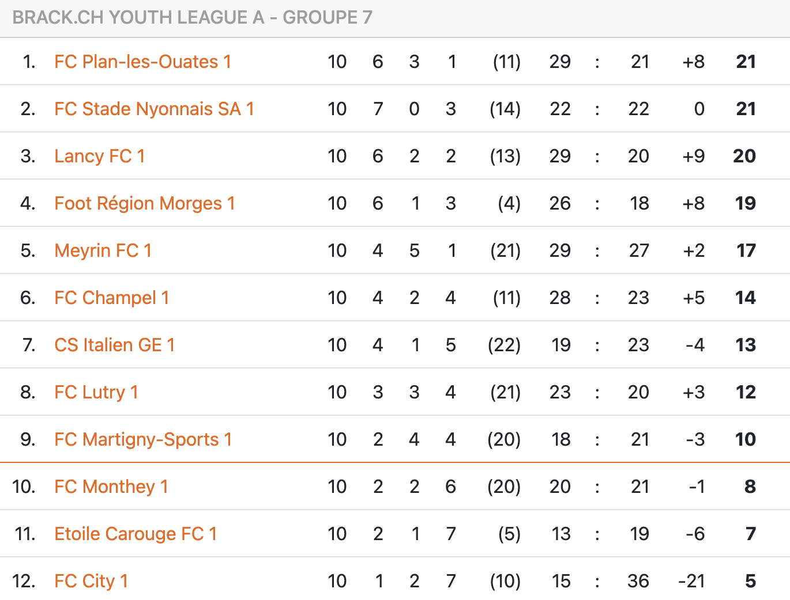Select the FC Lutry 1 team link
The image size is (790, 600).
(x=96, y=392)
